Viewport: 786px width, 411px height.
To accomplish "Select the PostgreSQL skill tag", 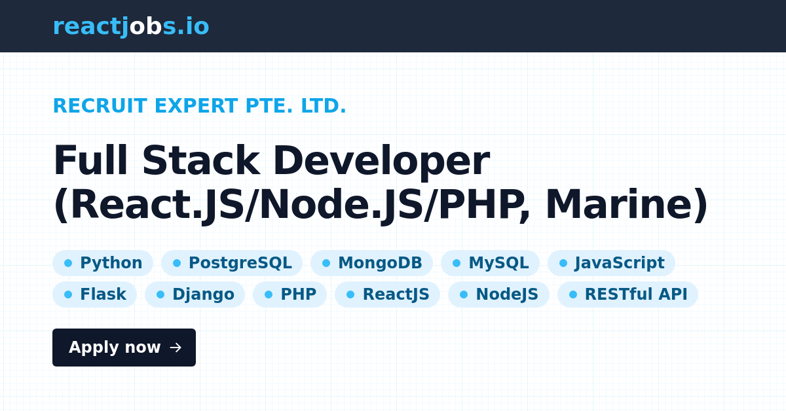I will (x=232, y=263).
